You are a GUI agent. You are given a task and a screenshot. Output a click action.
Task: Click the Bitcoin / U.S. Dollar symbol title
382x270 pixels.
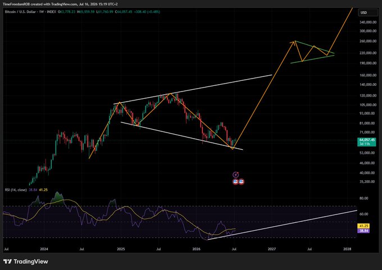[x=21, y=12]
